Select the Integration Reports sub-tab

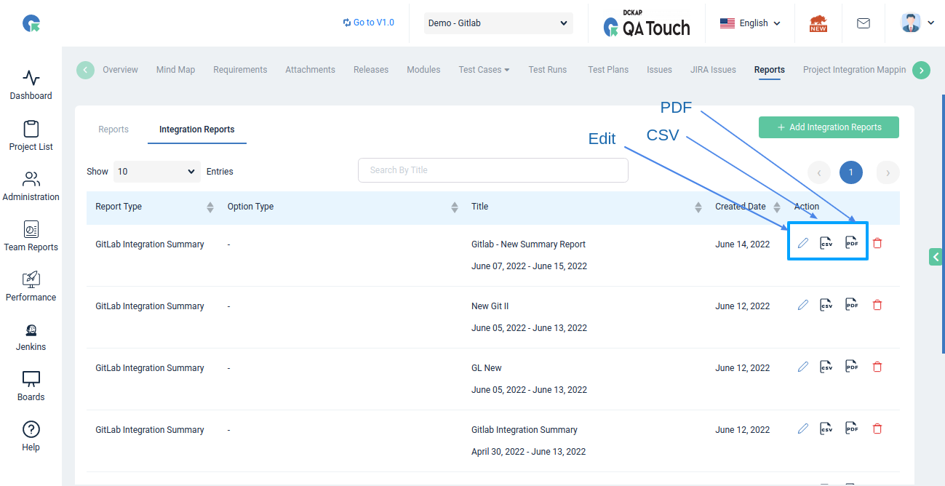pos(196,130)
